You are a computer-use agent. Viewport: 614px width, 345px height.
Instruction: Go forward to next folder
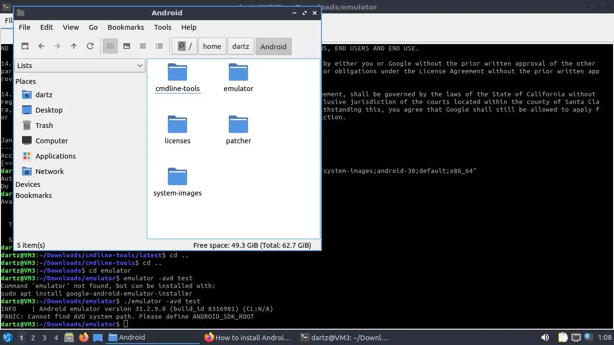(58, 46)
